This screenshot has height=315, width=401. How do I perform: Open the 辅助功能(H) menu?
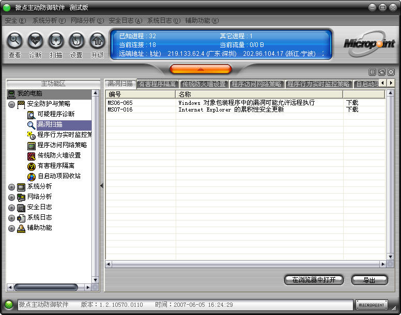tap(202, 21)
